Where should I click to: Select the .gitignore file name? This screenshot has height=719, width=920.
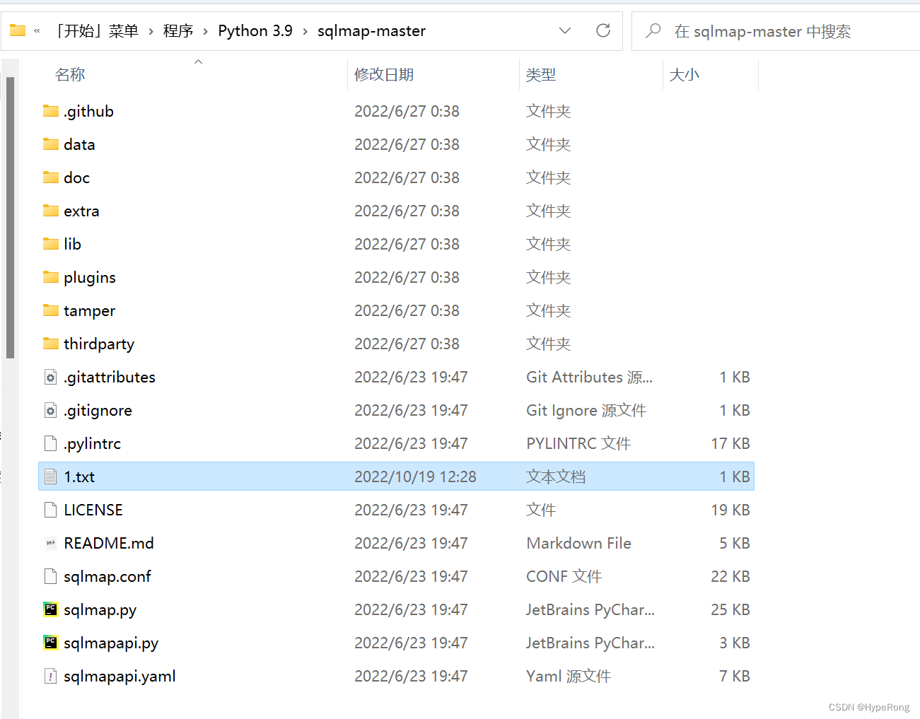pyautogui.click(x=98, y=410)
